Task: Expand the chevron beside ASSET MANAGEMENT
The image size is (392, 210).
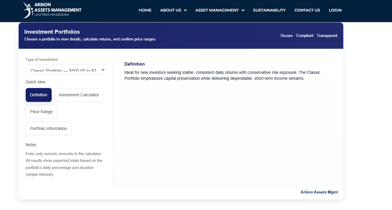Action: tap(243, 10)
